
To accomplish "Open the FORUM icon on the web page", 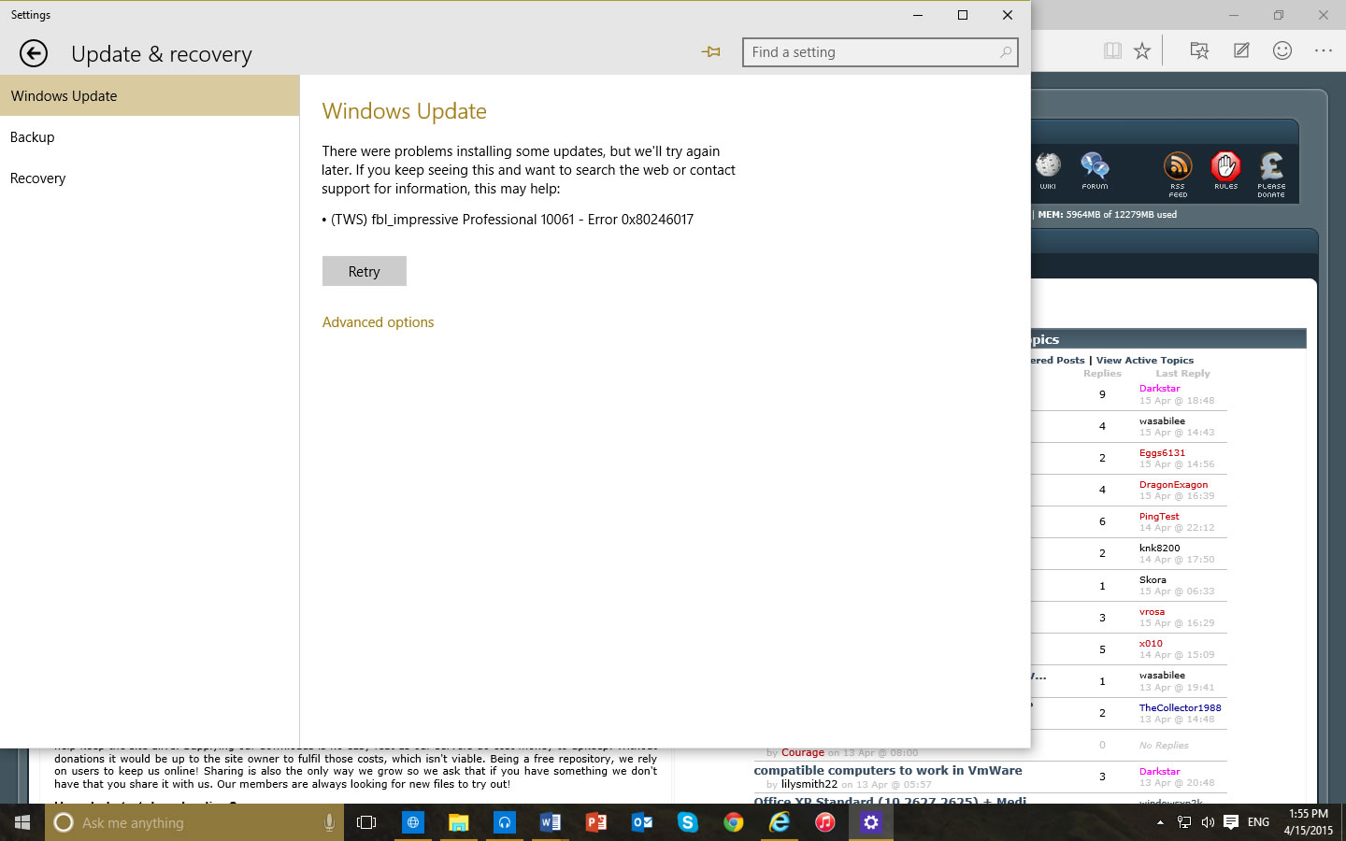I will click(x=1095, y=170).
